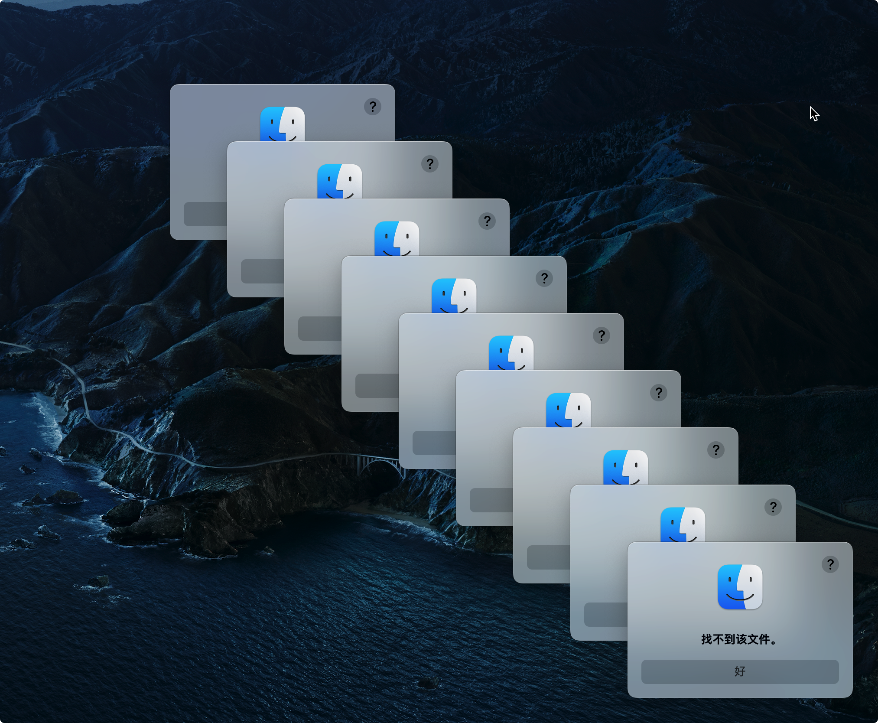
Task: Click help button on the backmost top-left dialog
Action: [372, 107]
